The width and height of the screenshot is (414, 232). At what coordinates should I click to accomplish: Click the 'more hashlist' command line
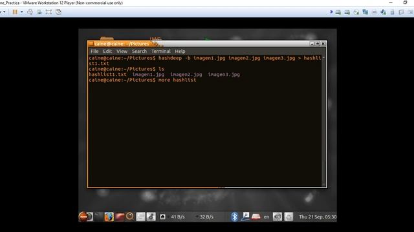point(142,80)
